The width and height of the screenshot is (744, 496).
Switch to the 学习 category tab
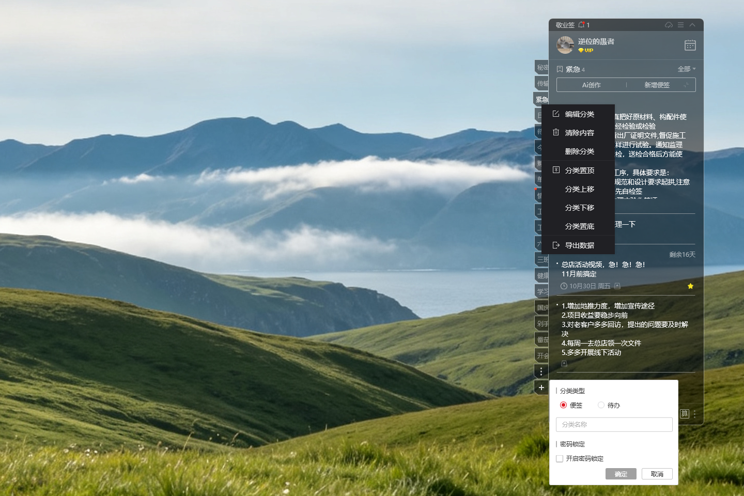click(x=542, y=292)
